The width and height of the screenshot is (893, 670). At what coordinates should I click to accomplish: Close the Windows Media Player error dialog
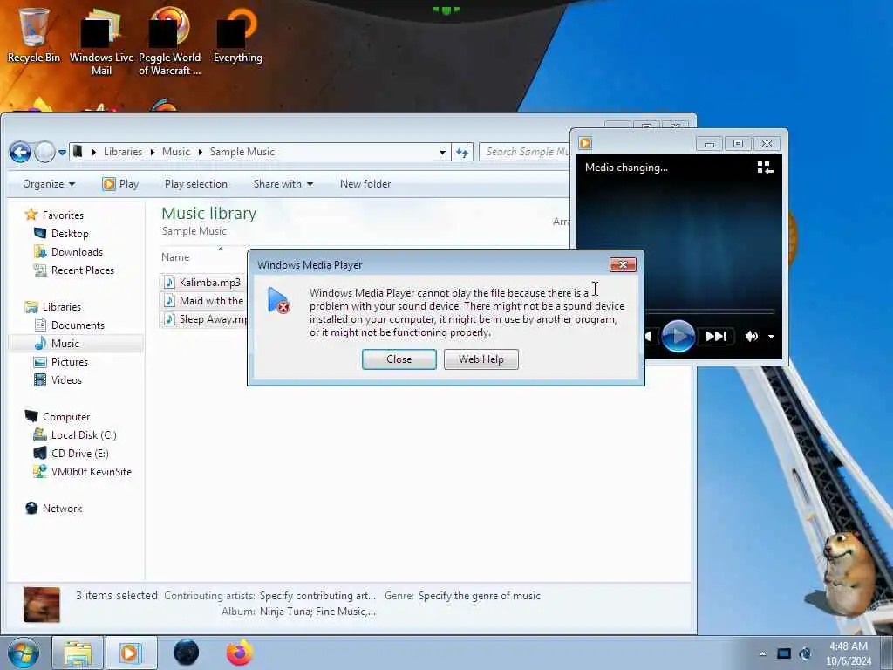399,359
